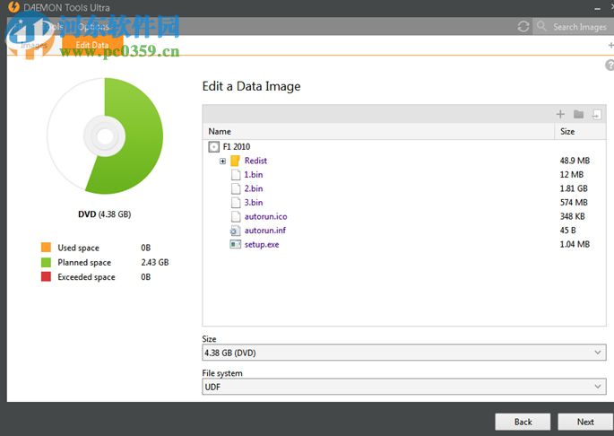614x436 pixels.
Task: Click the setup.exe application icon
Action: 235,244
